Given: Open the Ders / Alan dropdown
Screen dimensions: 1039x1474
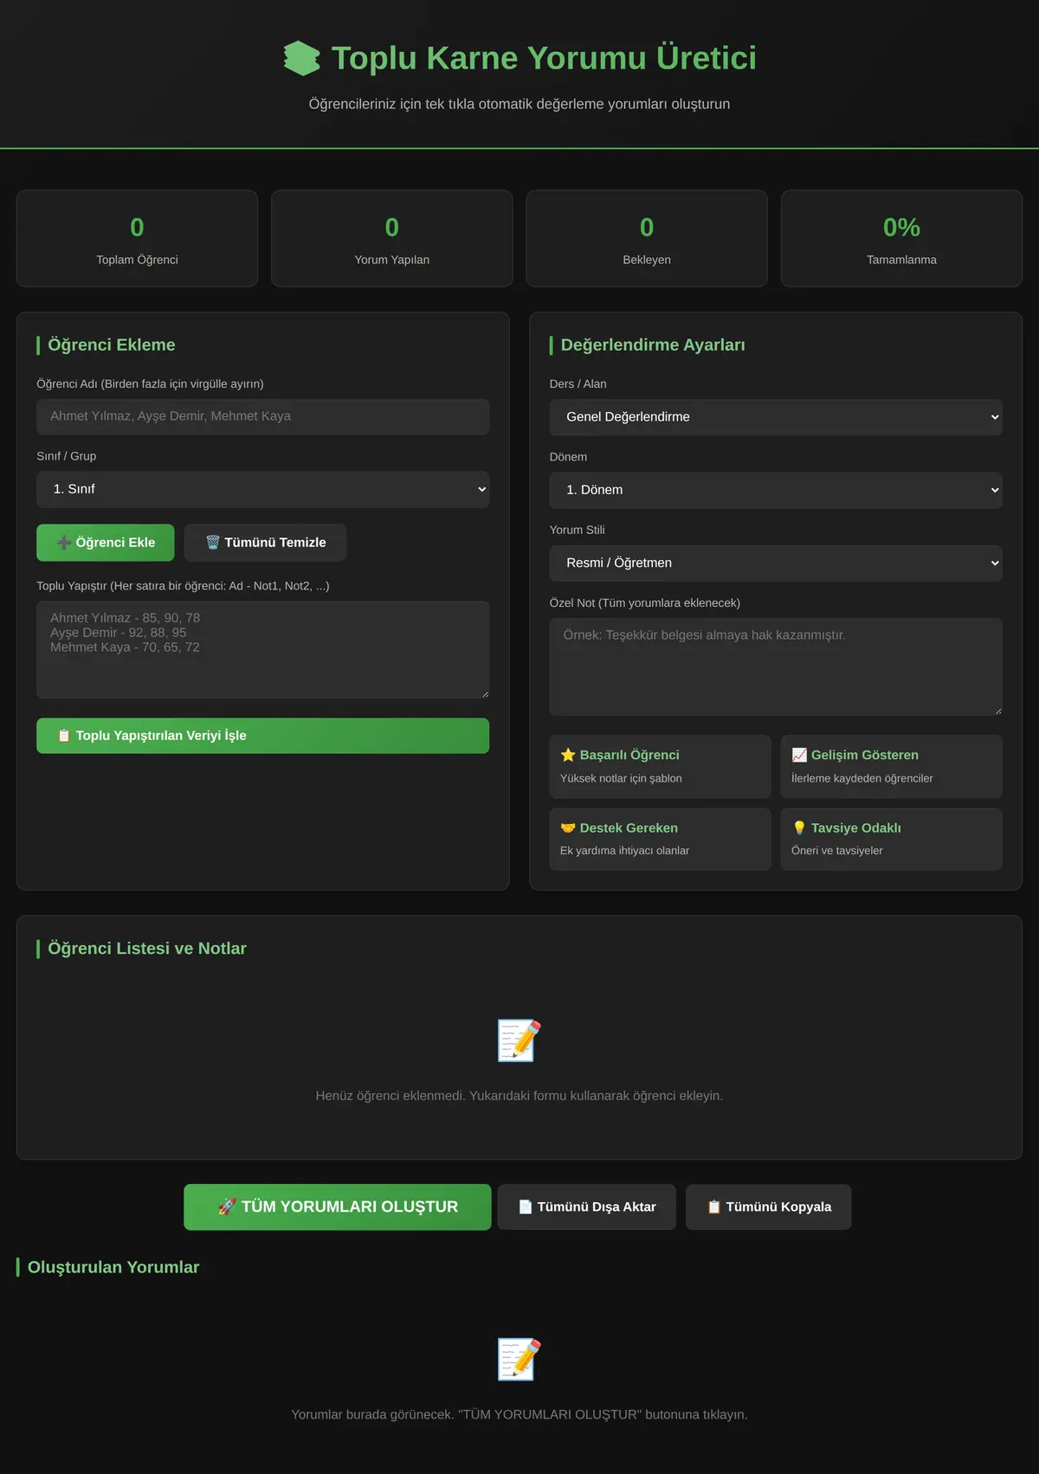Looking at the screenshot, I should 776,417.
